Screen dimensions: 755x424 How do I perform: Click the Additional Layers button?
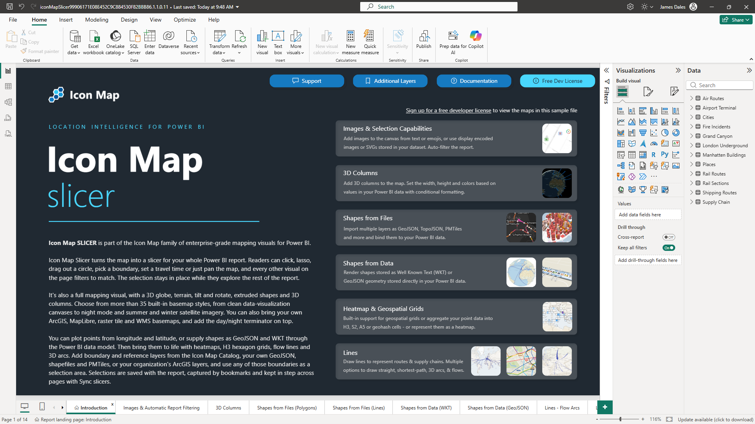point(390,81)
